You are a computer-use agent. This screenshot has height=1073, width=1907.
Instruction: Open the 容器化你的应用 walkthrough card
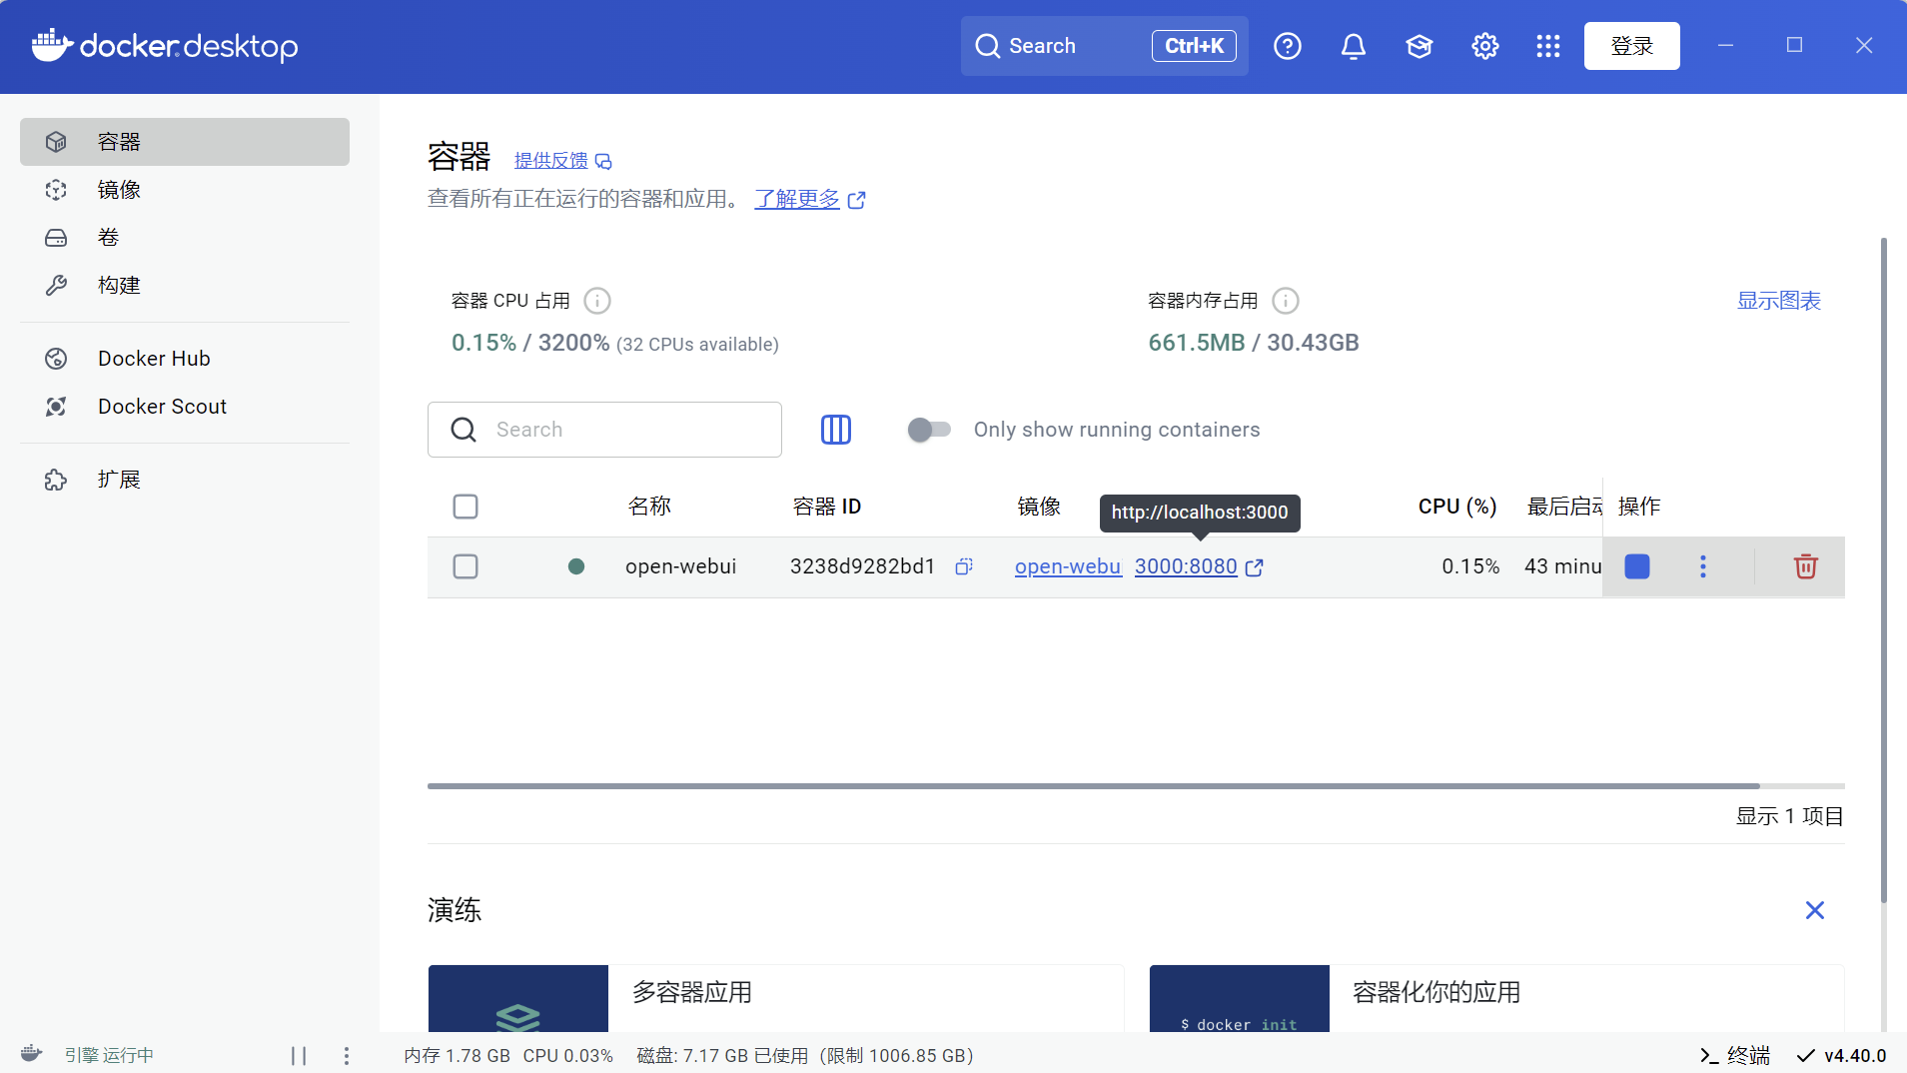pyautogui.click(x=1496, y=998)
